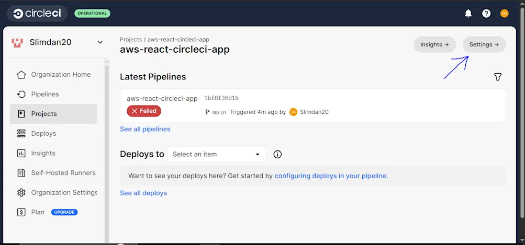Image resolution: width=525 pixels, height=245 pixels.
Task: Click the Latest Pipelines heading
Action: click(153, 77)
